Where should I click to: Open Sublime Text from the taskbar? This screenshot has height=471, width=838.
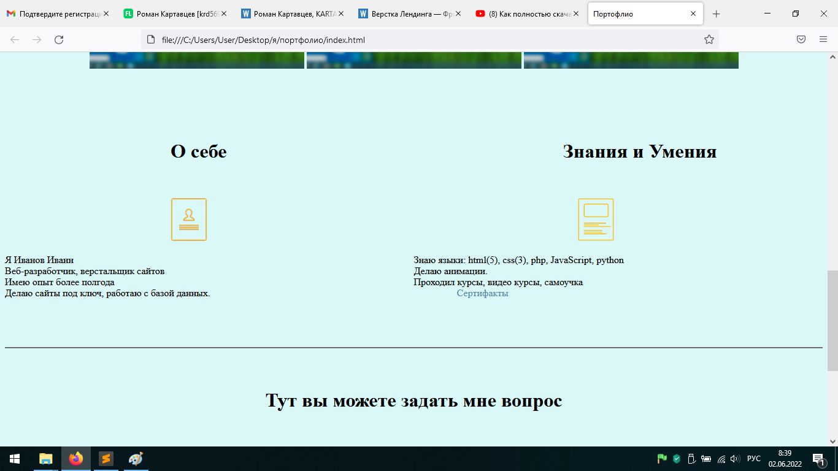pos(106,459)
